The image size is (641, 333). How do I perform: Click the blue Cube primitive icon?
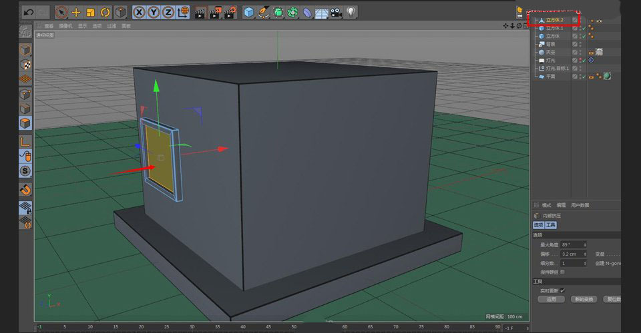[x=248, y=12]
